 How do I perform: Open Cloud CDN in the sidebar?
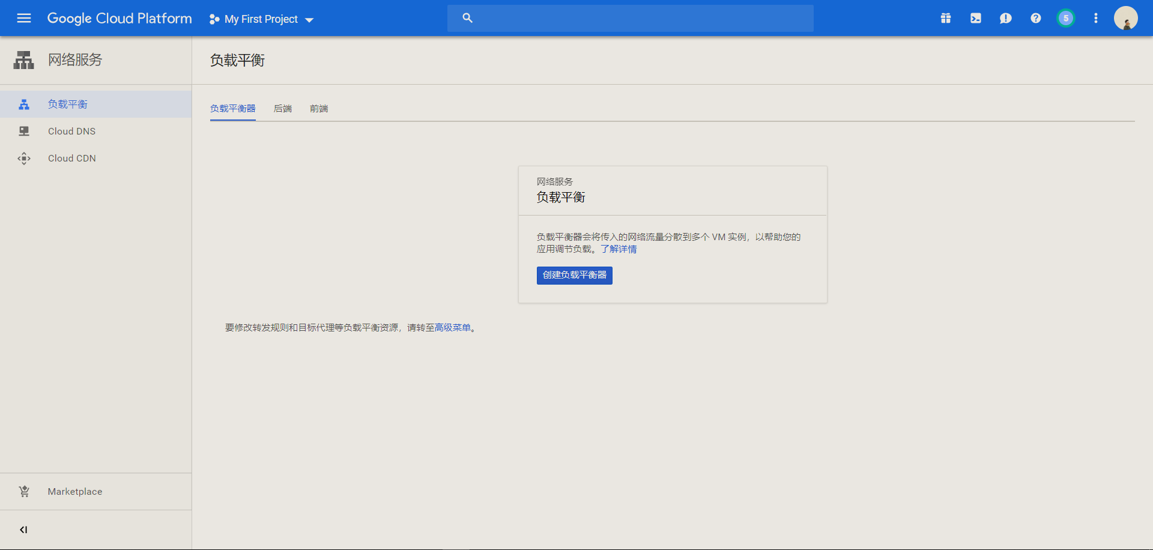pyautogui.click(x=96, y=159)
